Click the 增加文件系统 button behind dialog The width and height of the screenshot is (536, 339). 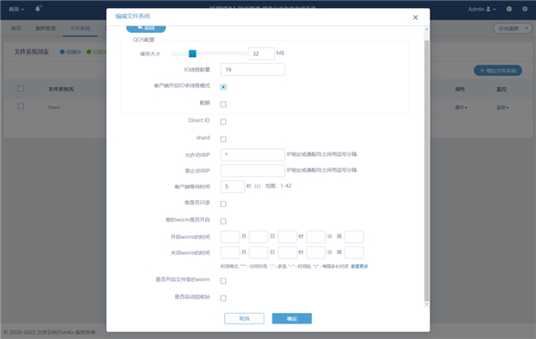coord(498,70)
